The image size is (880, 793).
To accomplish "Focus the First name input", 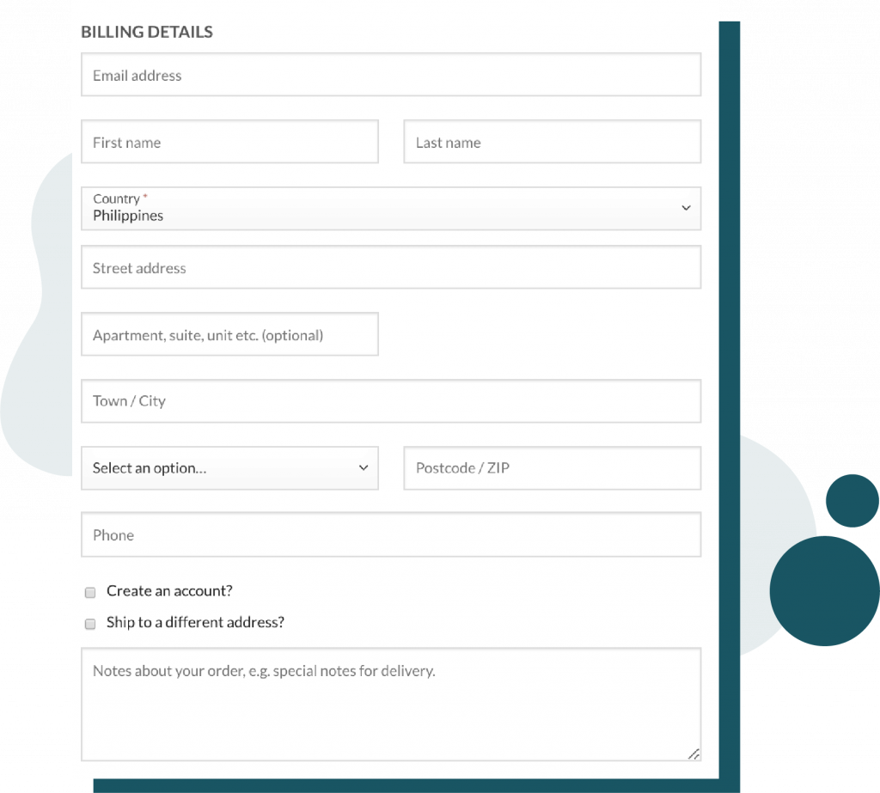I will (x=229, y=143).
